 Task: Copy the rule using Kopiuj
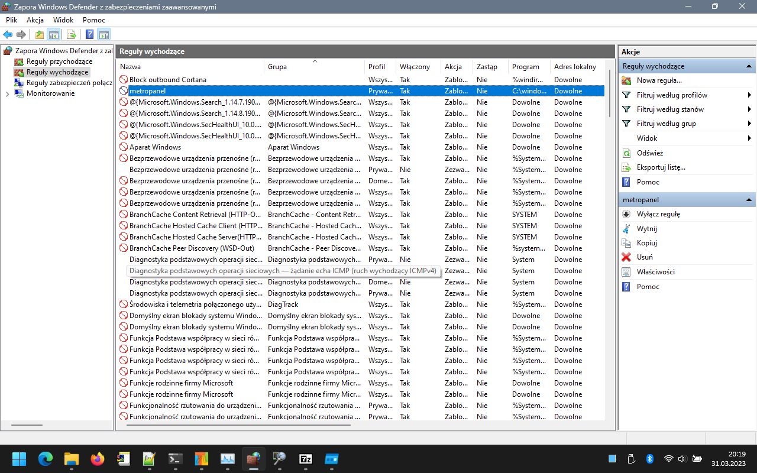[647, 243]
